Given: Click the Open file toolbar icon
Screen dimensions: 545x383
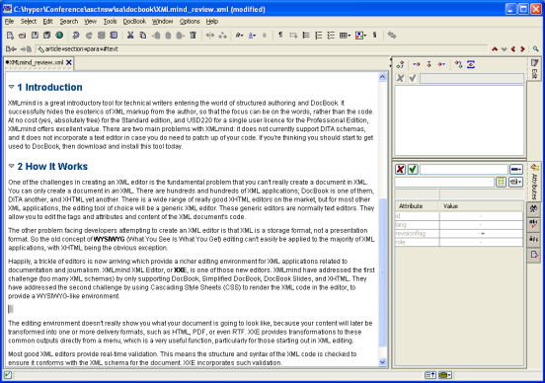Looking at the screenshot, I should (23, 36).
